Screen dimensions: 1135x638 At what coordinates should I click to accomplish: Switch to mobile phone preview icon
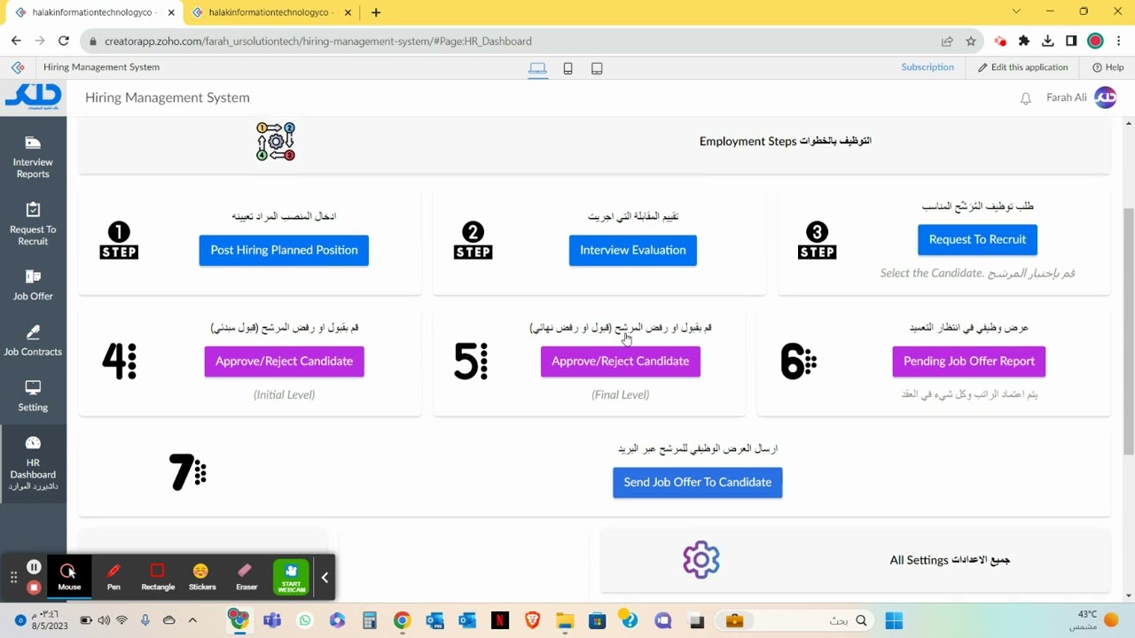click(x=567, y=68)
